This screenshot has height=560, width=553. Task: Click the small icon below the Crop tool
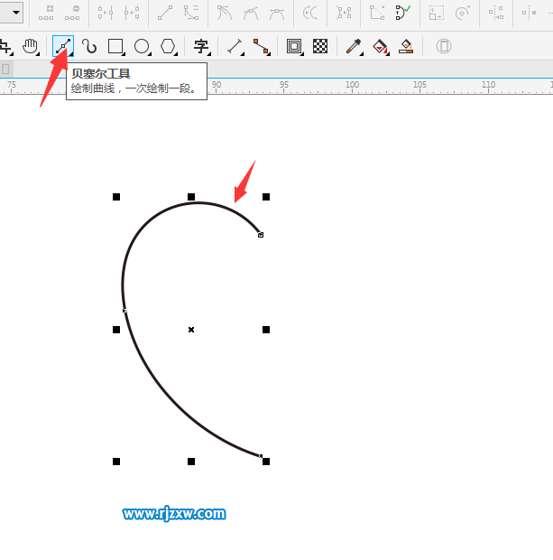coord(5,69)
